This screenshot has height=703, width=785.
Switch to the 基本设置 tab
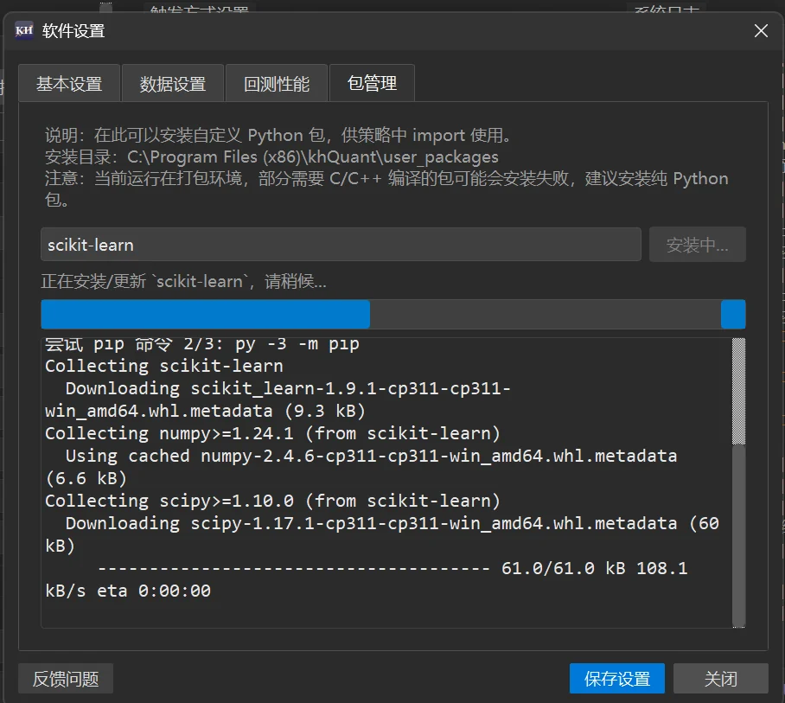coord(69,84)
